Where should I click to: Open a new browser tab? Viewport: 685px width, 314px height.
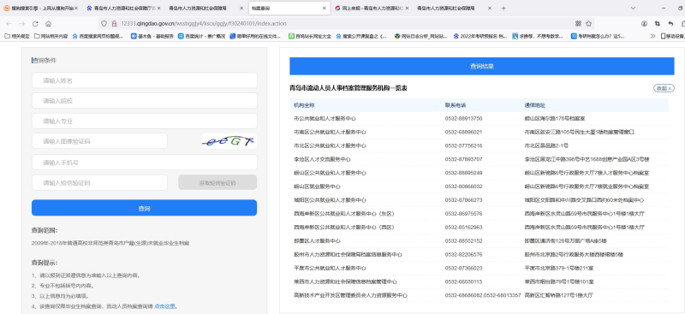[x=503, y=9]
